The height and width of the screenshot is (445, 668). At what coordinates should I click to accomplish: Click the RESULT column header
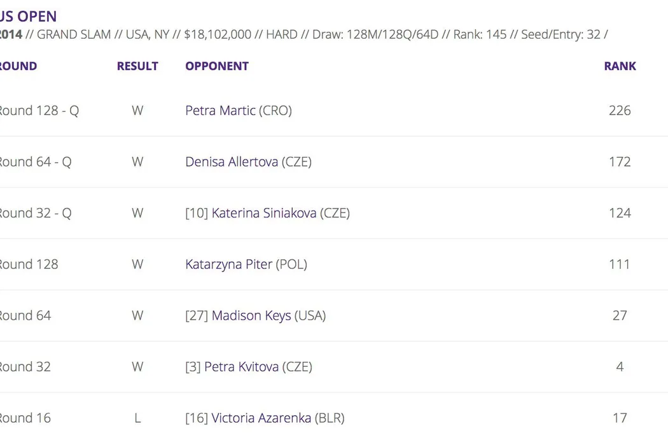click(137, 66)
